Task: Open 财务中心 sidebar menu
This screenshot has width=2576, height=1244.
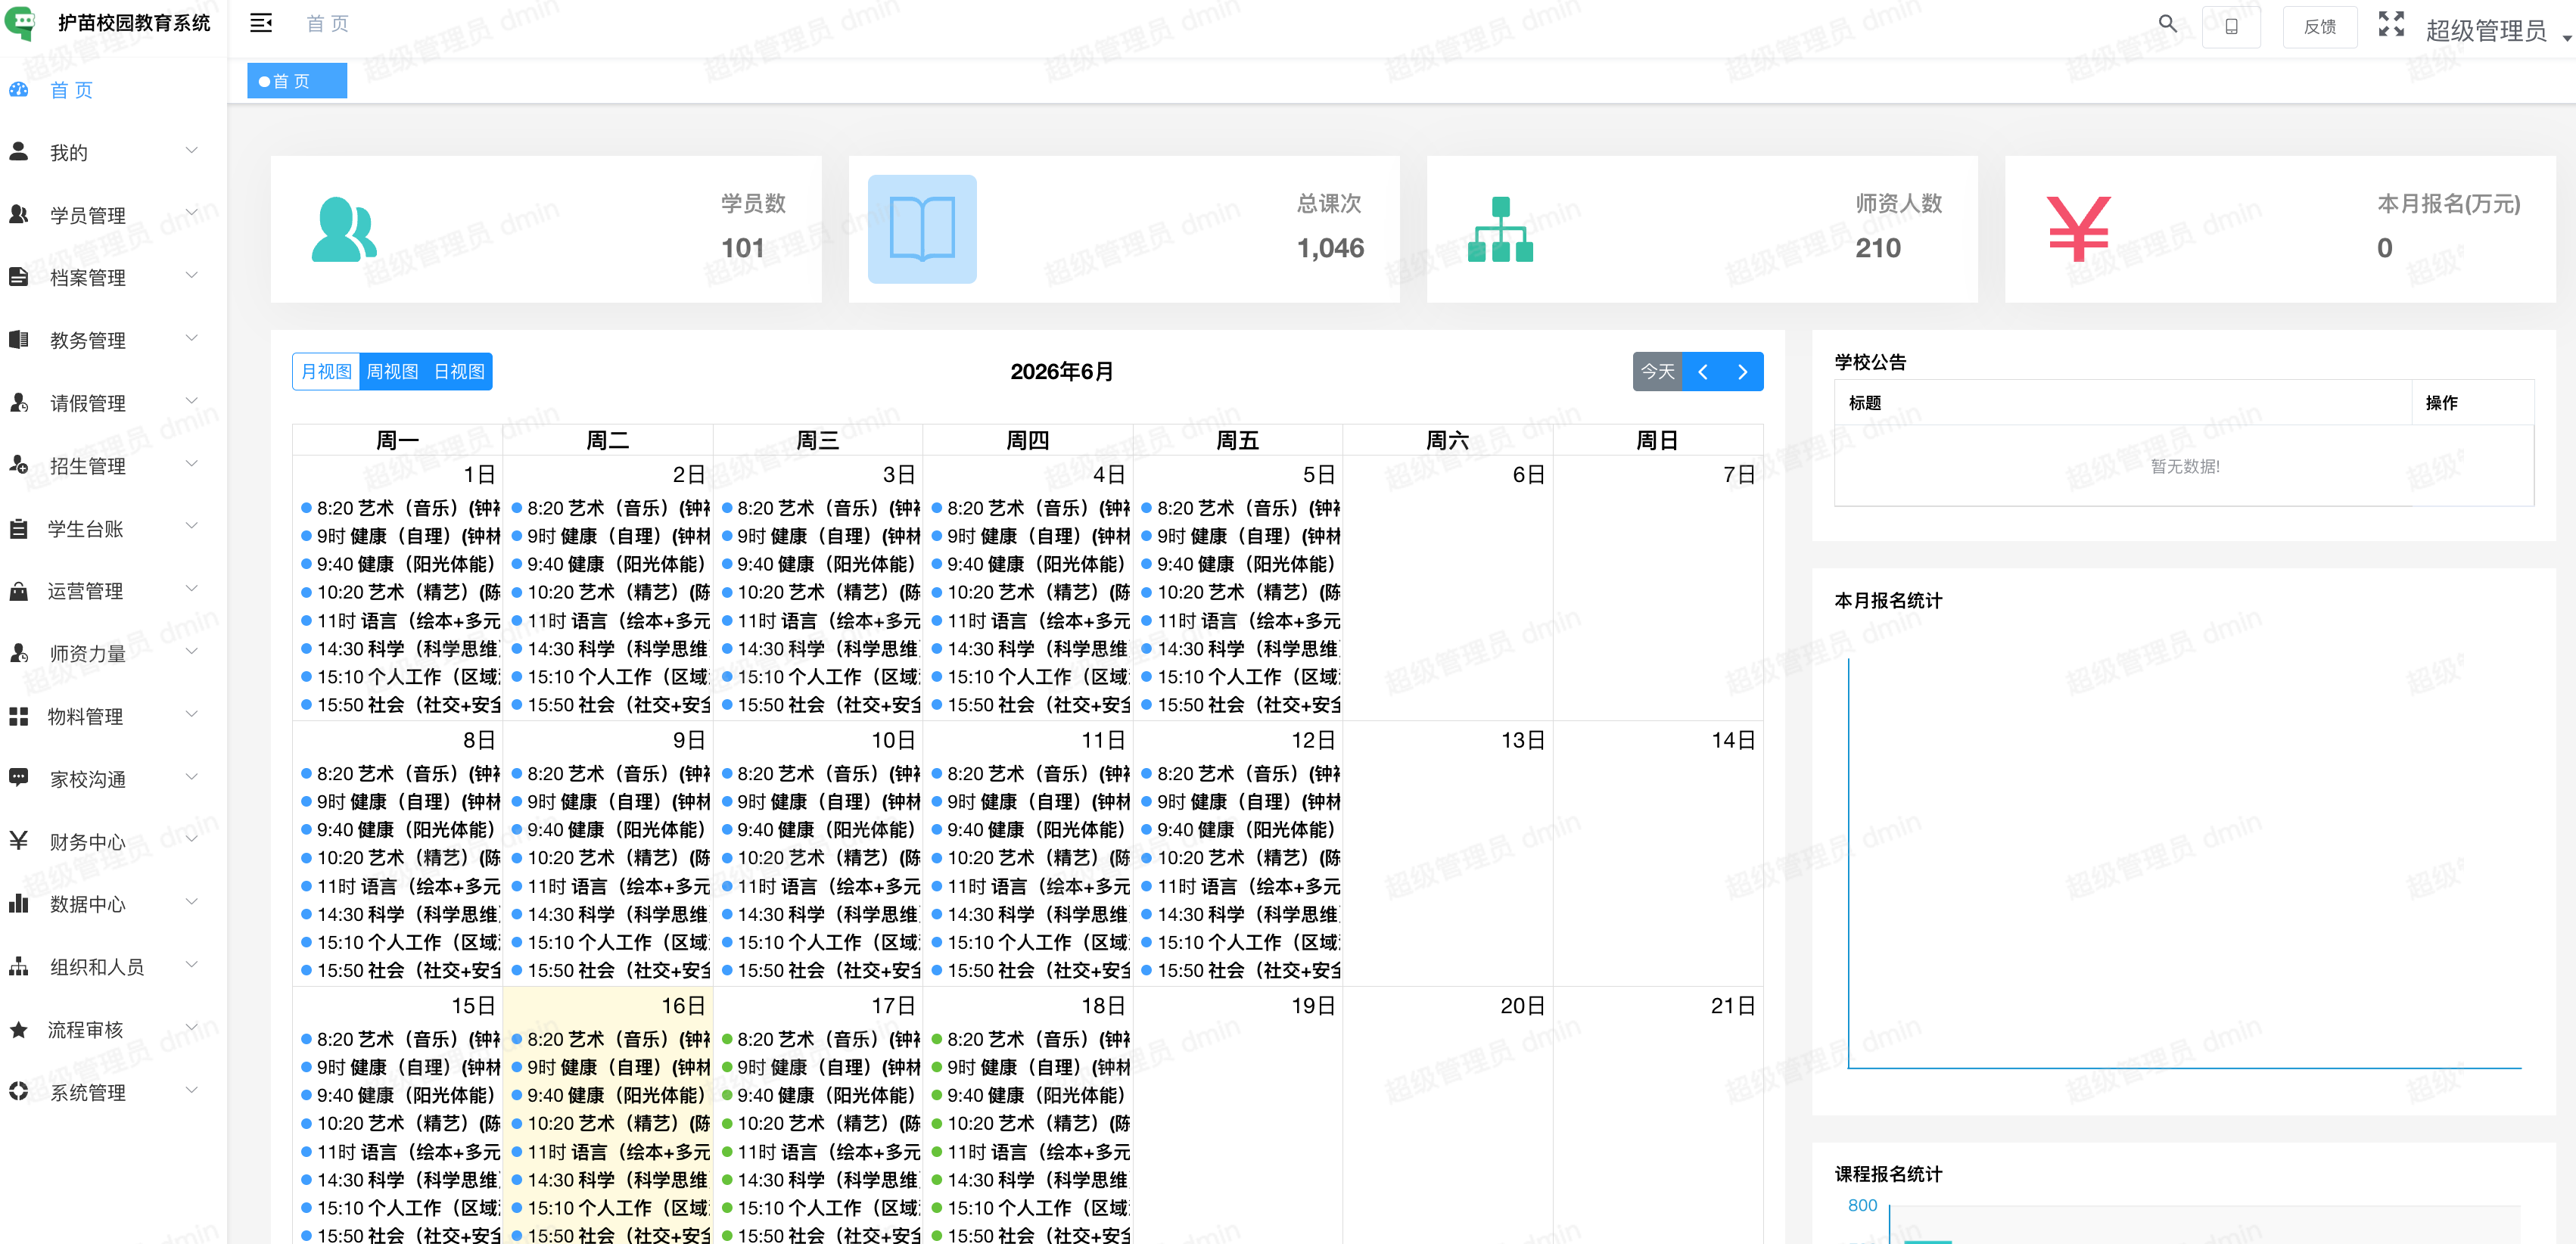Action: [x=113, y=841]
